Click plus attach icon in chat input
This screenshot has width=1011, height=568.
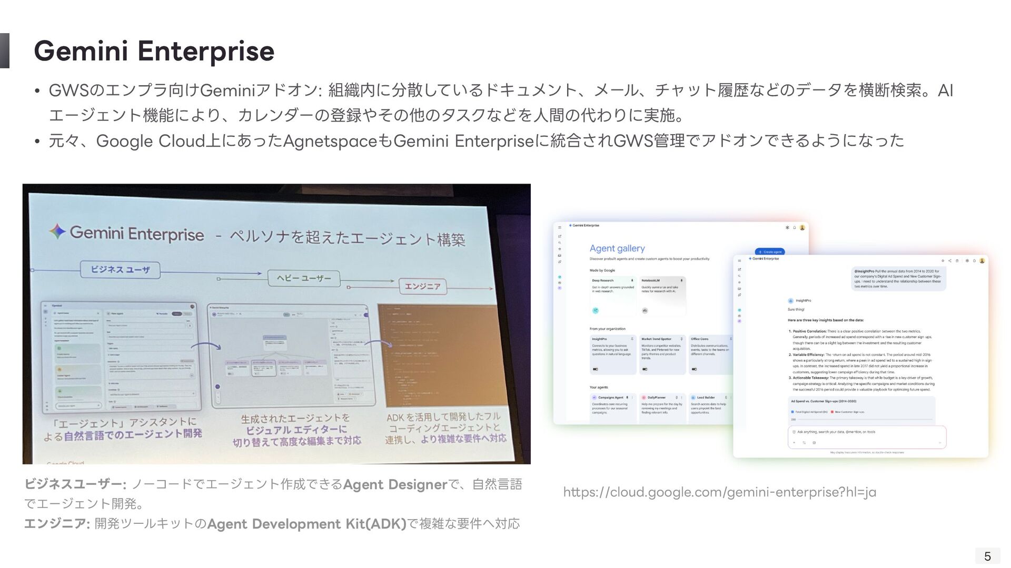795,443
